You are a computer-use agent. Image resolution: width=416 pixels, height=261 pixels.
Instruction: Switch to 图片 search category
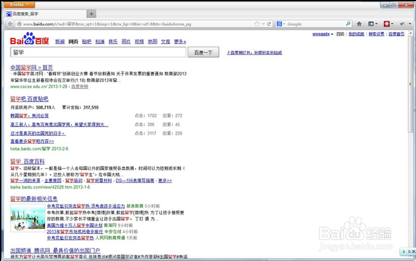pyautogui.click(x=126, y=41)
